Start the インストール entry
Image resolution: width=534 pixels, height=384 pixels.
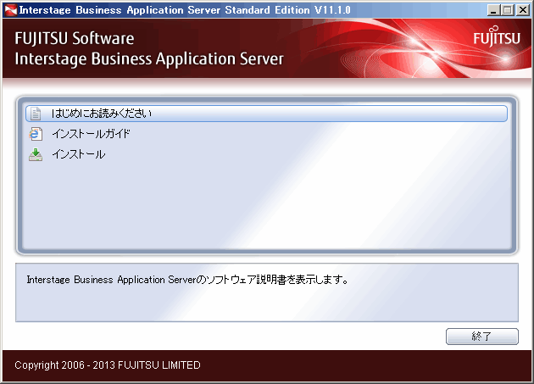click(x=79, y=154)
